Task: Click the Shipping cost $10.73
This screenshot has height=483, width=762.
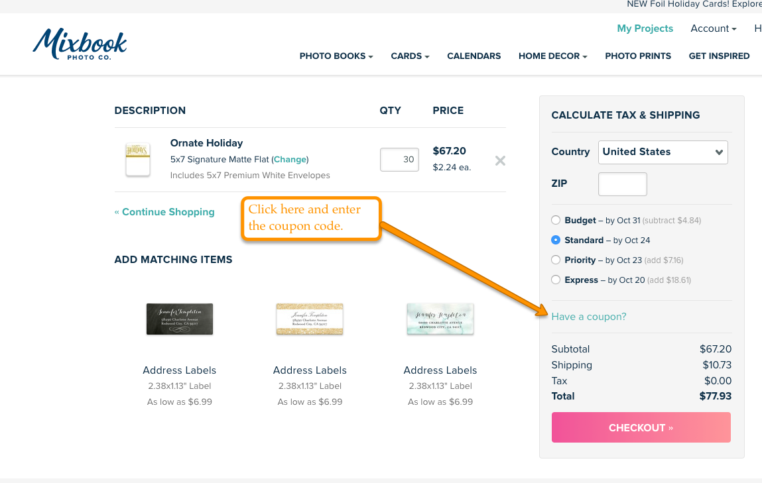Action: click(717, 365)
